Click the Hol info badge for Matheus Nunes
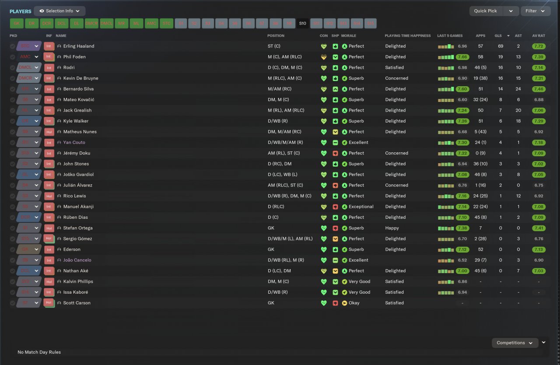The width and height of the screenshot is (560, 365). click(x=49, y=132)
